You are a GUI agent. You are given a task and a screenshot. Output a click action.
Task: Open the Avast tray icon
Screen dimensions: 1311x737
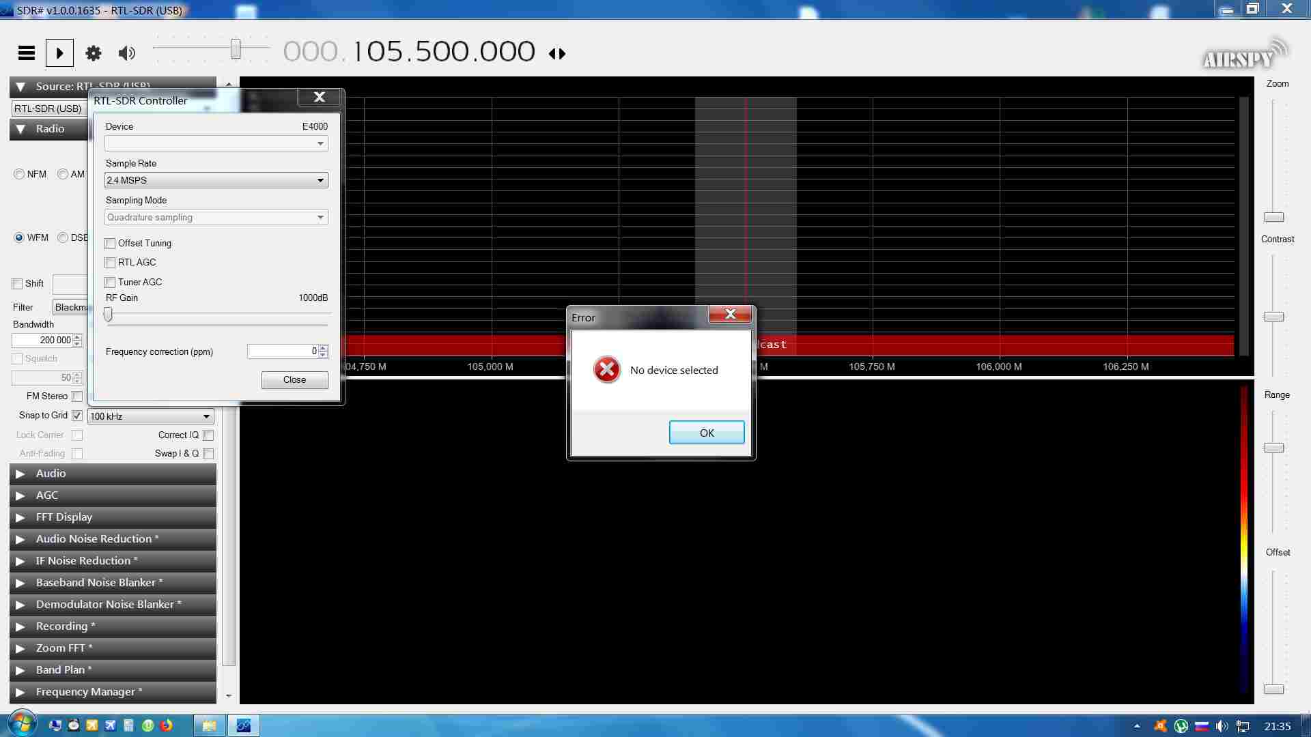point(1160,726)
